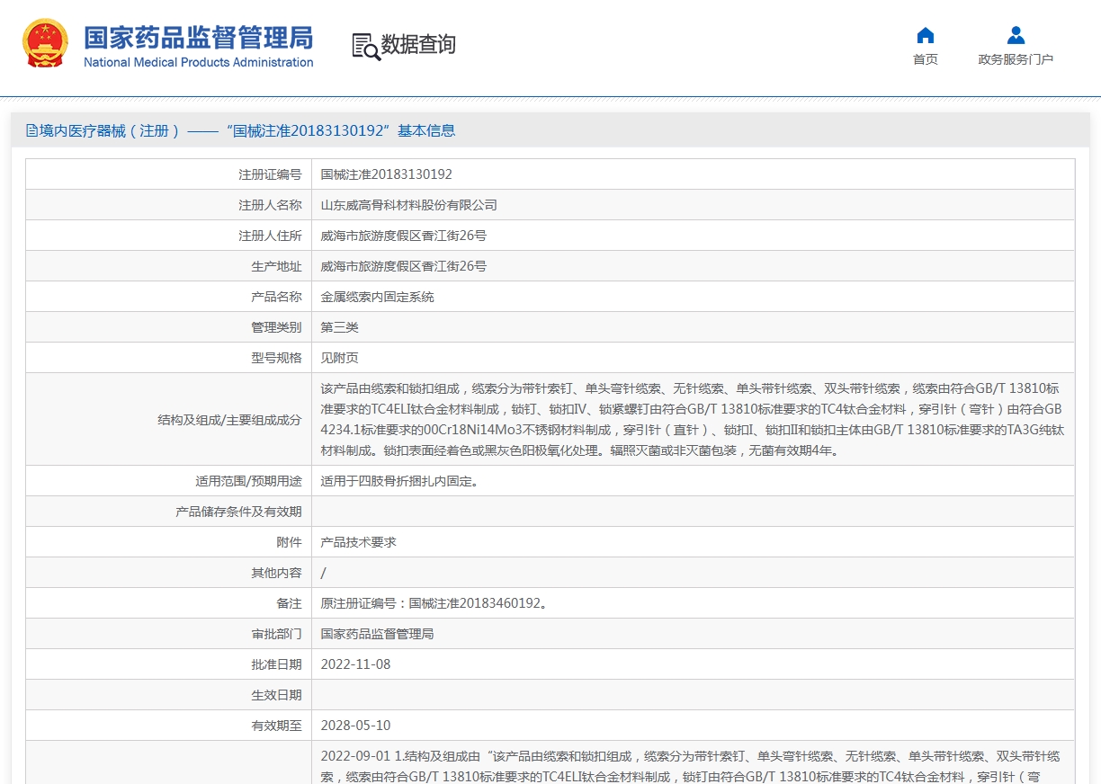Screen dimensions: 1101x784
Task: Click the 型号规格 label
Action: pyautogui.click(x=276, y=358)
